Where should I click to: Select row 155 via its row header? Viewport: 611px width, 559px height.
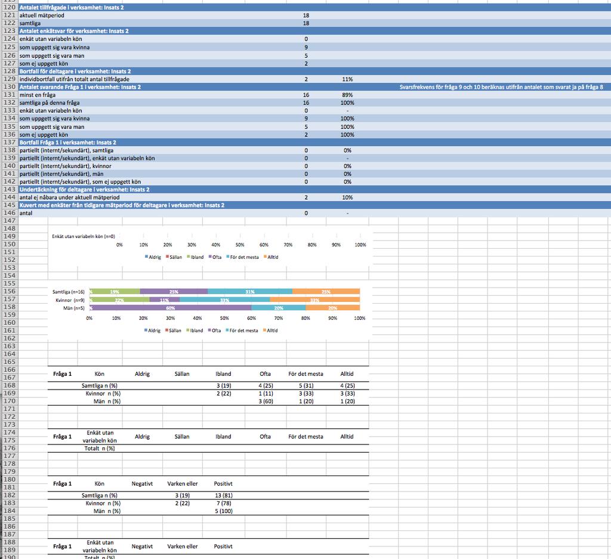click(10, 283)
